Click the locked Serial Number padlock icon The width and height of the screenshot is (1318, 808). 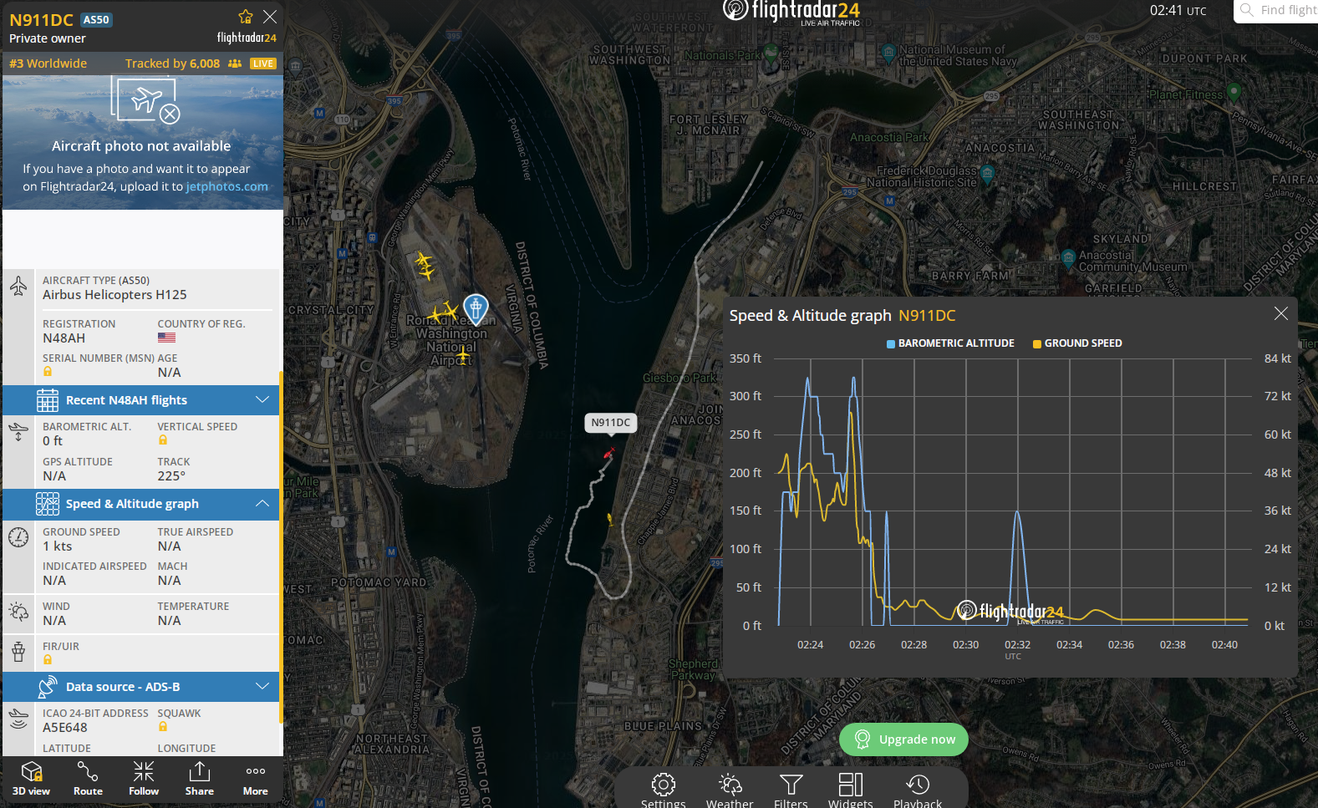pyautogui.click(x=48, y=371)
